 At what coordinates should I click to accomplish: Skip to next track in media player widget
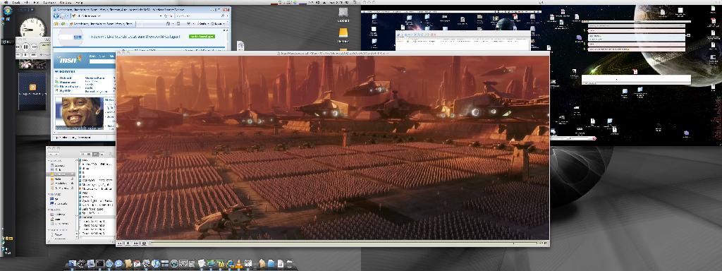[35, 47]
